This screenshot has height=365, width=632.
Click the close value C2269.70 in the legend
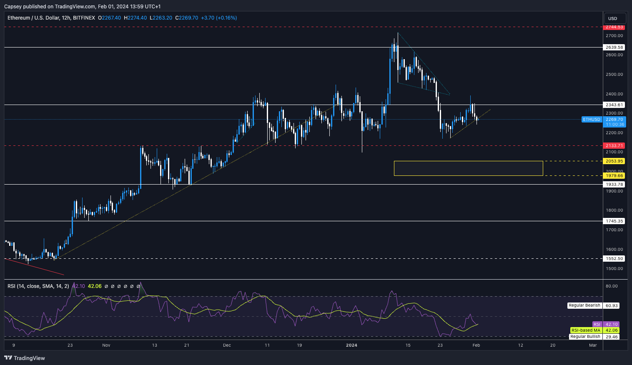pos(186,18)
